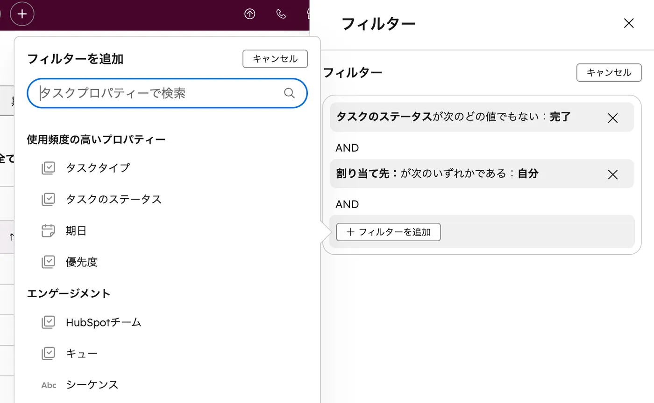The width and height of the screenshot is (654, 403).
Task: Remove the タスクのステータス filter condition
Action: [x=612, y=118]
